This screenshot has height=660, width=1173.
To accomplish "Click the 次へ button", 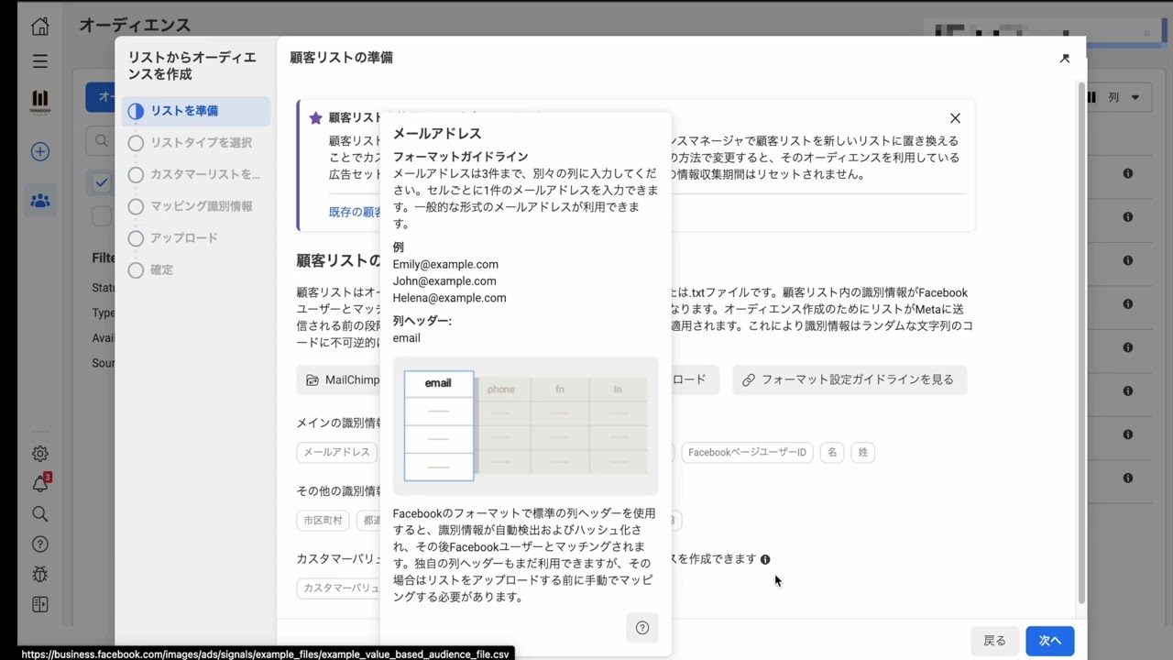I will [x=1050, y=641].
